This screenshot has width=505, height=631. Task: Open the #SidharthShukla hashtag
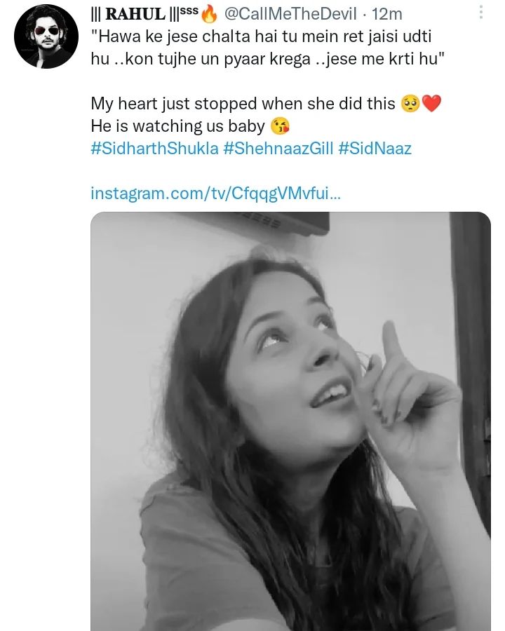(154, 150)
